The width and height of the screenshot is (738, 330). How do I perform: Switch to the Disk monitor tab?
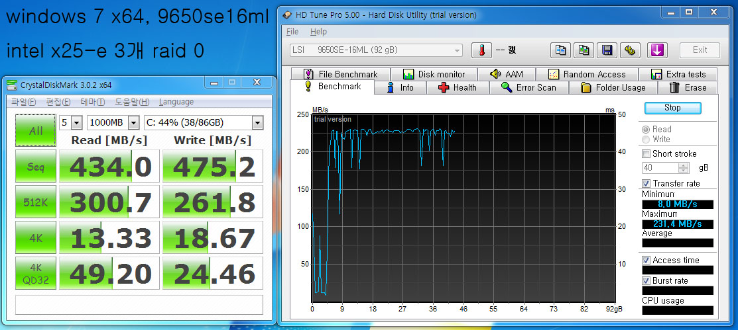[434, 74]
